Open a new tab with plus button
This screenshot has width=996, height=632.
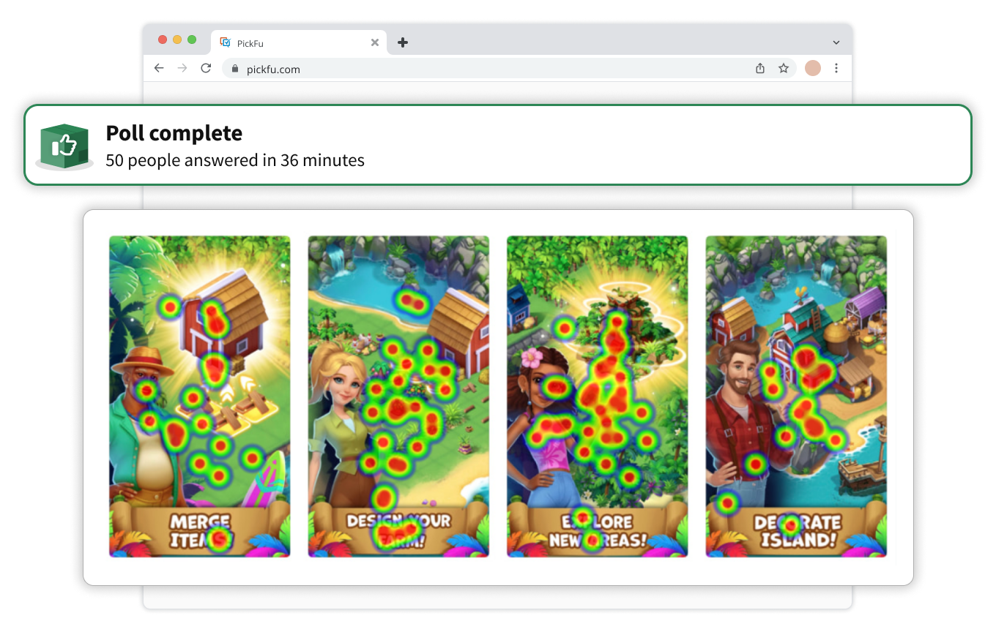tap(402, 42)
